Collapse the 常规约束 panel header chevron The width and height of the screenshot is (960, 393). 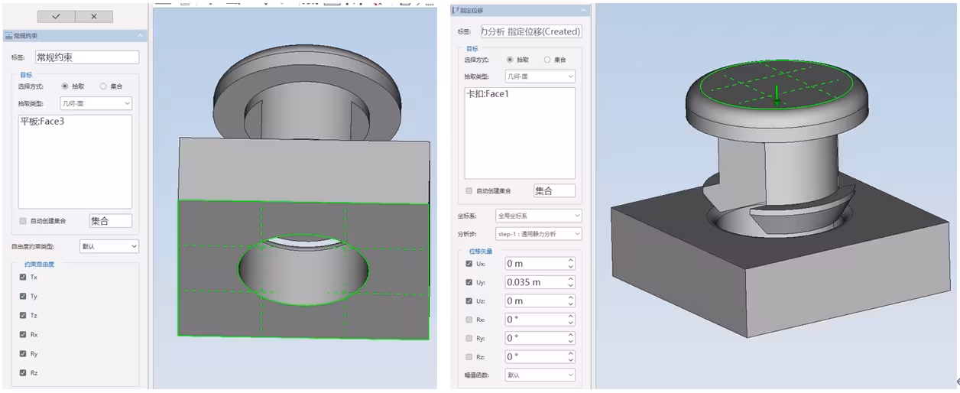tap(140, 36)
